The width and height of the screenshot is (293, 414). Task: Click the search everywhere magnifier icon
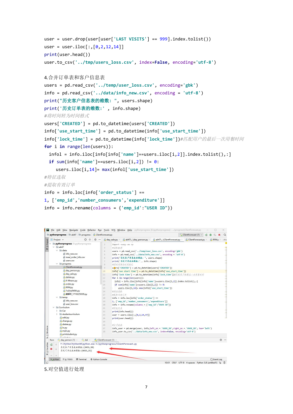(x=225, y=235)
